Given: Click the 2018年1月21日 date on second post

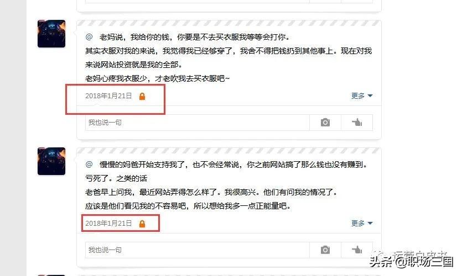Looking at the screenshot, I should (108, 224).
